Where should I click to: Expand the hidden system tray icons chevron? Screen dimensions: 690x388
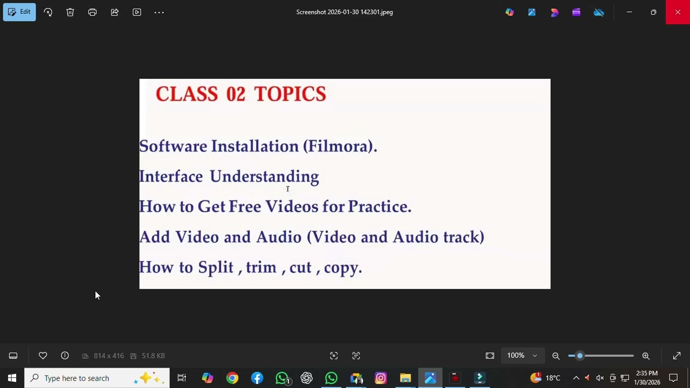[x=576, y=378]
